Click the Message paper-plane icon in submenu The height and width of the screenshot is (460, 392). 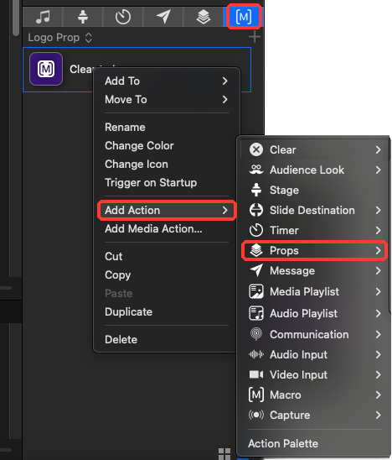tap(256, 270)
